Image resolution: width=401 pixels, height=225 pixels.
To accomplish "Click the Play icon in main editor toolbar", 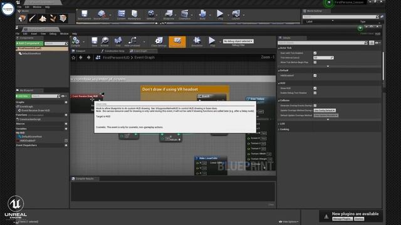I will tap(220, 15).
